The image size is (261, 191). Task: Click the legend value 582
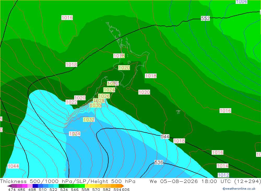(106, 189)
